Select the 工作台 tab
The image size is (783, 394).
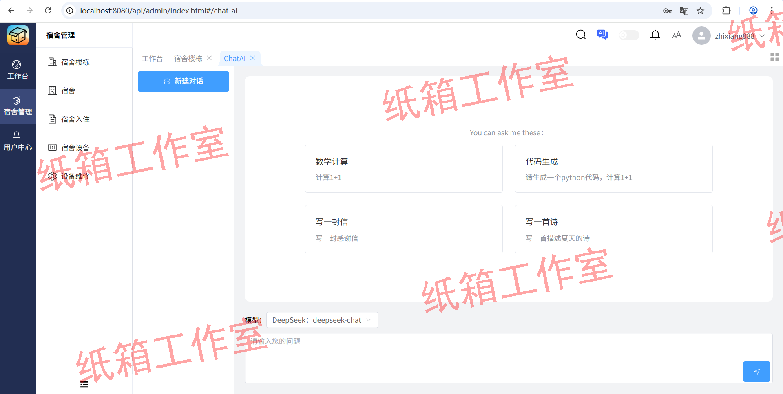(152, 58)
